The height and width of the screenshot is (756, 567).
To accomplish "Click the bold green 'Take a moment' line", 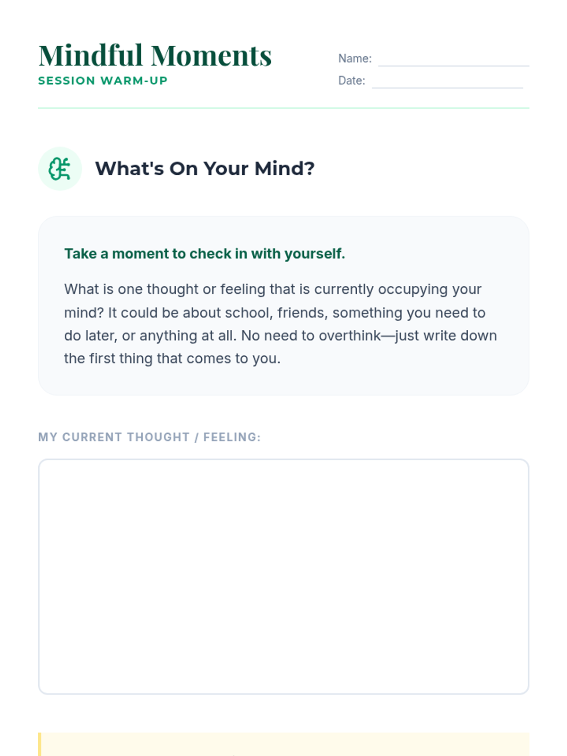I will 205,254.
